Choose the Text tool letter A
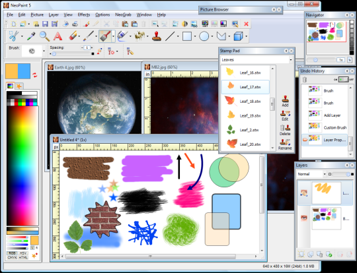 coord(58,36)
